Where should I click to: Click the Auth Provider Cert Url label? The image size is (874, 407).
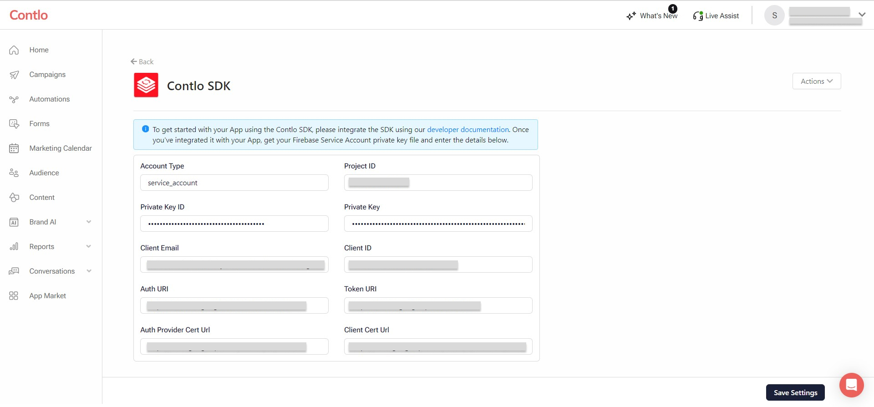click(175, 330)
